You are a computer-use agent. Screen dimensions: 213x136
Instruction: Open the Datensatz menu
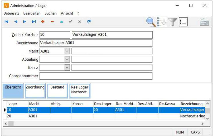pos(12,13)
